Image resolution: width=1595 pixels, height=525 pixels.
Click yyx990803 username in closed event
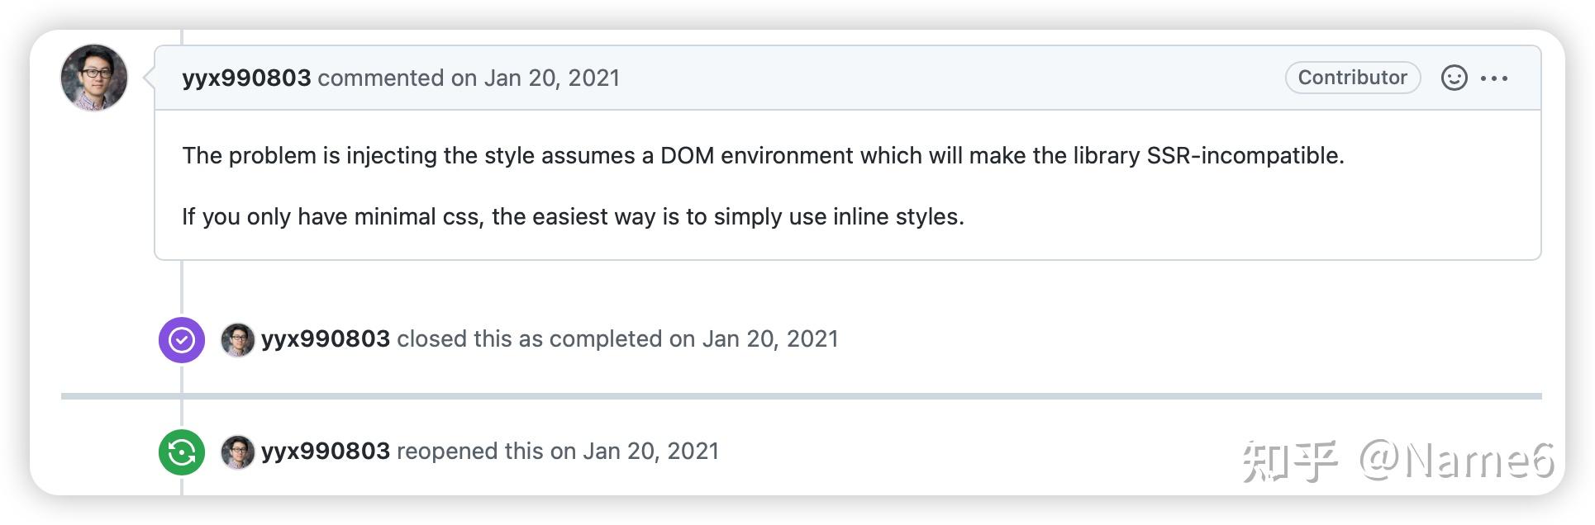(326, 339)
